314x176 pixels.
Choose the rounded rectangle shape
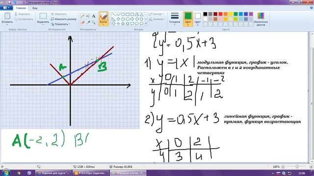(132, 14)
